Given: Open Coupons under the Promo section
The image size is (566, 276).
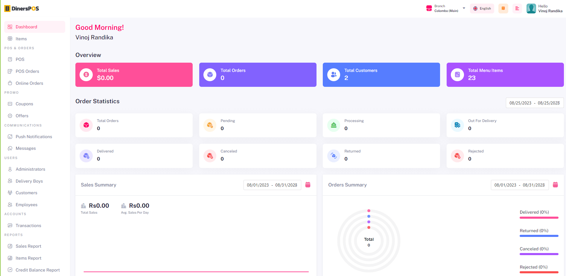Looking at the screenshot, I should 24,104.
